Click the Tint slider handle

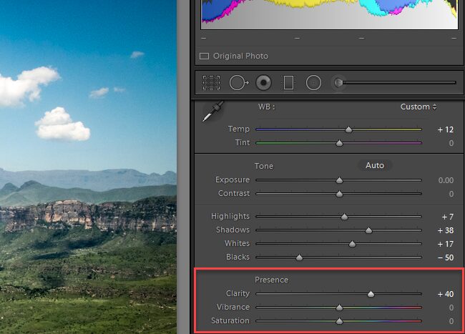coord(339,143)
